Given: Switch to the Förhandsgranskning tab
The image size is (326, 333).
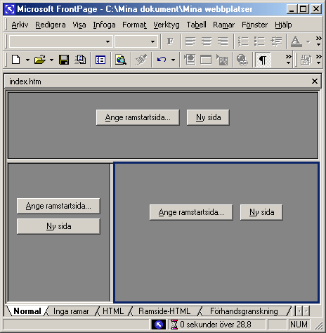Looking at the screenshot, I should [x=244, y=311].
